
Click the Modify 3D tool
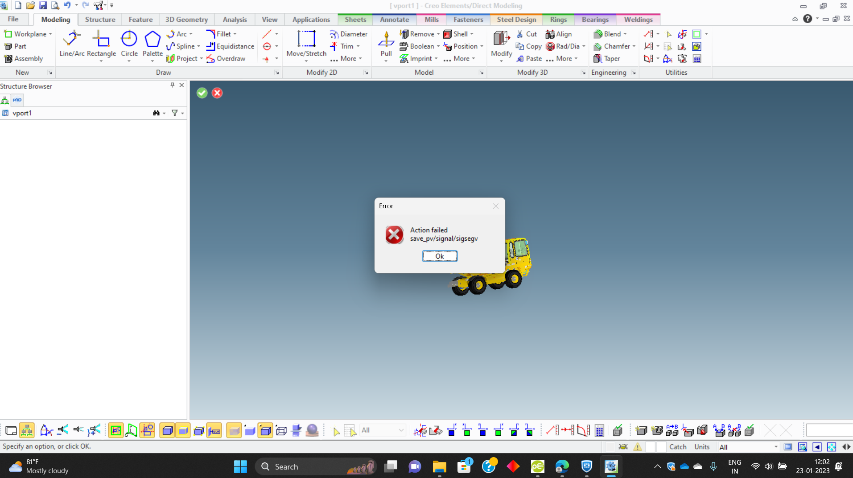click(x=501, y=44)
